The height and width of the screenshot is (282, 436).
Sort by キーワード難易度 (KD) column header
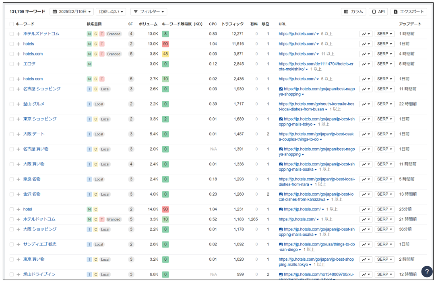pyautogui.click(x=182, y=24)
